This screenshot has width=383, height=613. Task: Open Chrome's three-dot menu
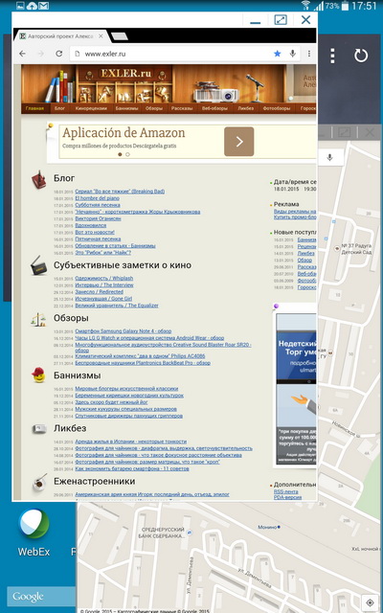(308, 54)
